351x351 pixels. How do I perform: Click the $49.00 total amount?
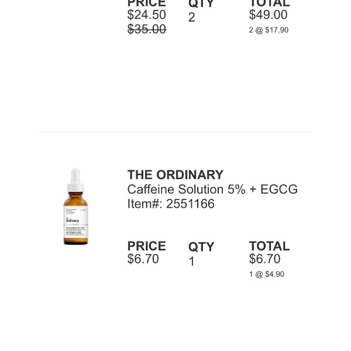click(x=268, y=15)
